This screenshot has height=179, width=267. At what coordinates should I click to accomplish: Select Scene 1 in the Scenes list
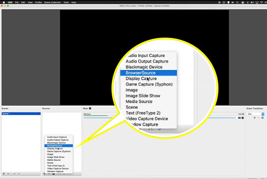click(21, 114)
